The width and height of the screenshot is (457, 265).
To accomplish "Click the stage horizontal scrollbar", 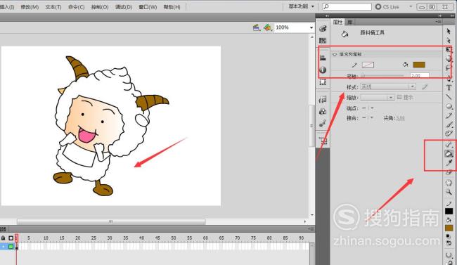I will click(x=111, y=221).
